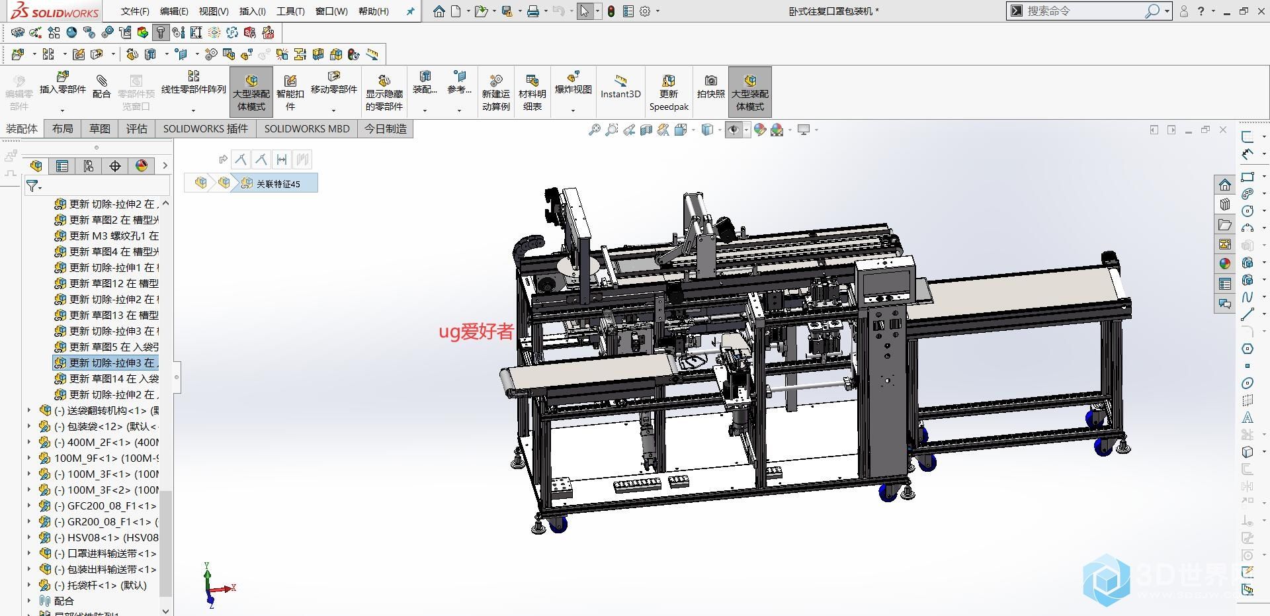The image size is (1270, 616).
Task: Open Hide/Show Items eye dropdown
Action: click(746, 130)
